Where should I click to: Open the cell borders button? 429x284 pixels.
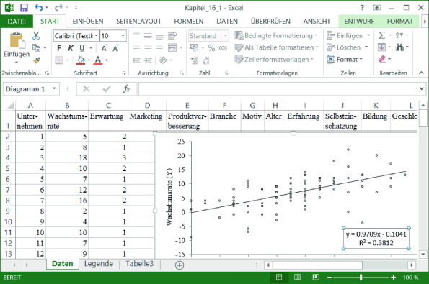coord(59,60)
